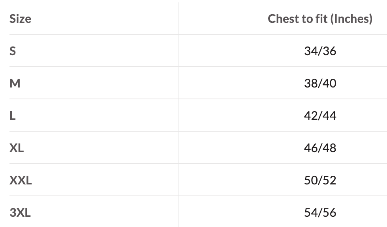Click the 34/36 chest measurement
This screenshot has height=227, width=387.
(320, 51)
